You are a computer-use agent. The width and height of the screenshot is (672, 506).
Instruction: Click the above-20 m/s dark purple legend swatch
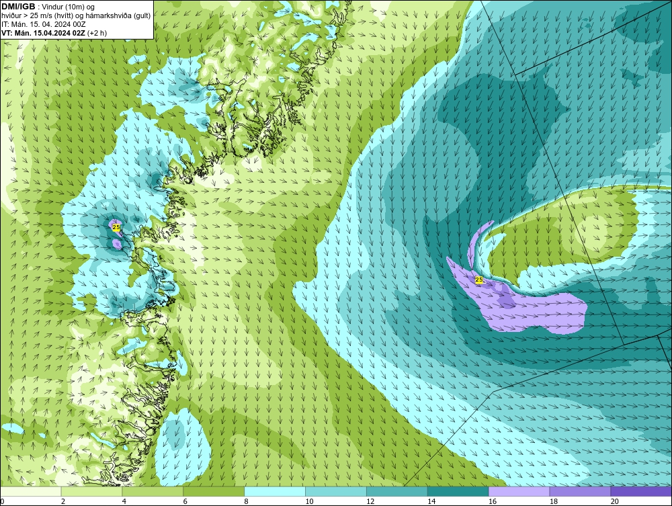tap(641, 491)
